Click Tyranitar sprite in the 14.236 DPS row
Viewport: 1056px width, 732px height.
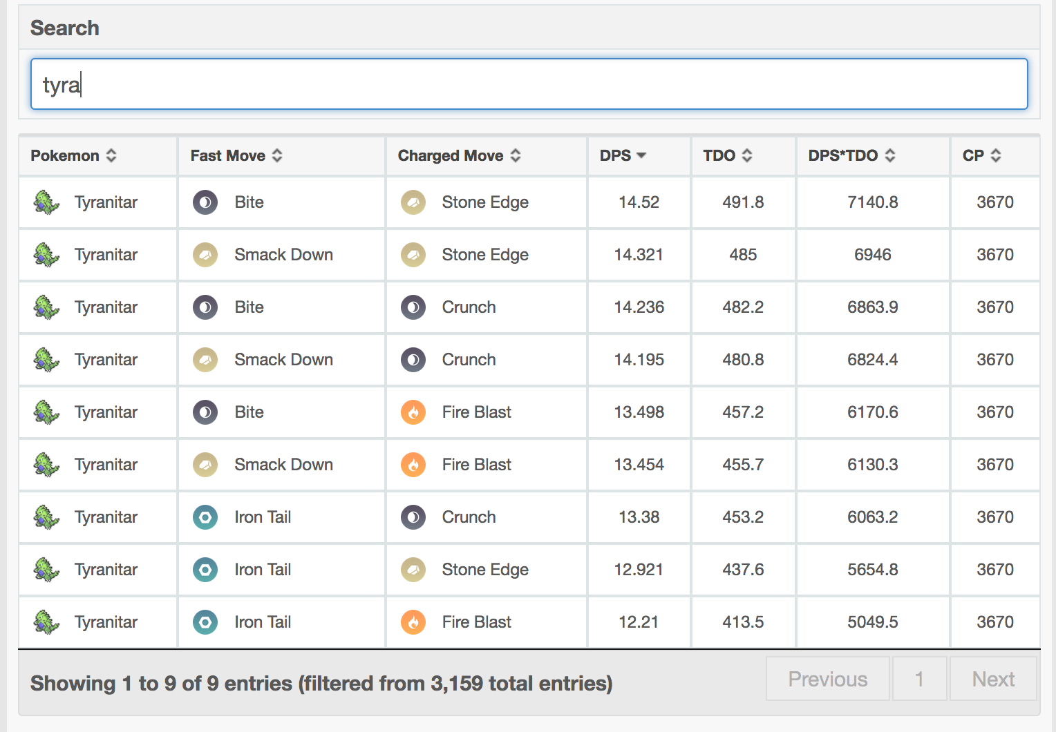pos(47,307)
